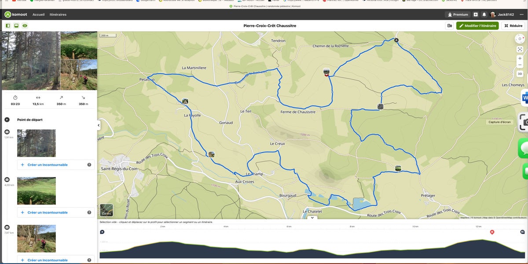This screenshot has width=528, height=264.
Task: Open the Accueil menu item
Action: (x=38, y=15)
